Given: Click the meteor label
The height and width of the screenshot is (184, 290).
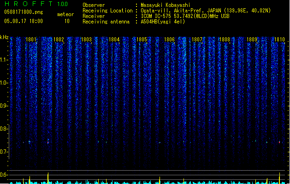Looking at the screenshot, I should coord(65,14).
